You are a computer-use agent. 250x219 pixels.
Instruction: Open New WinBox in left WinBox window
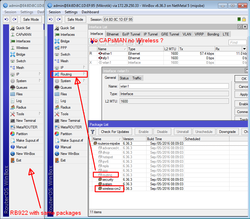point(26,154)
